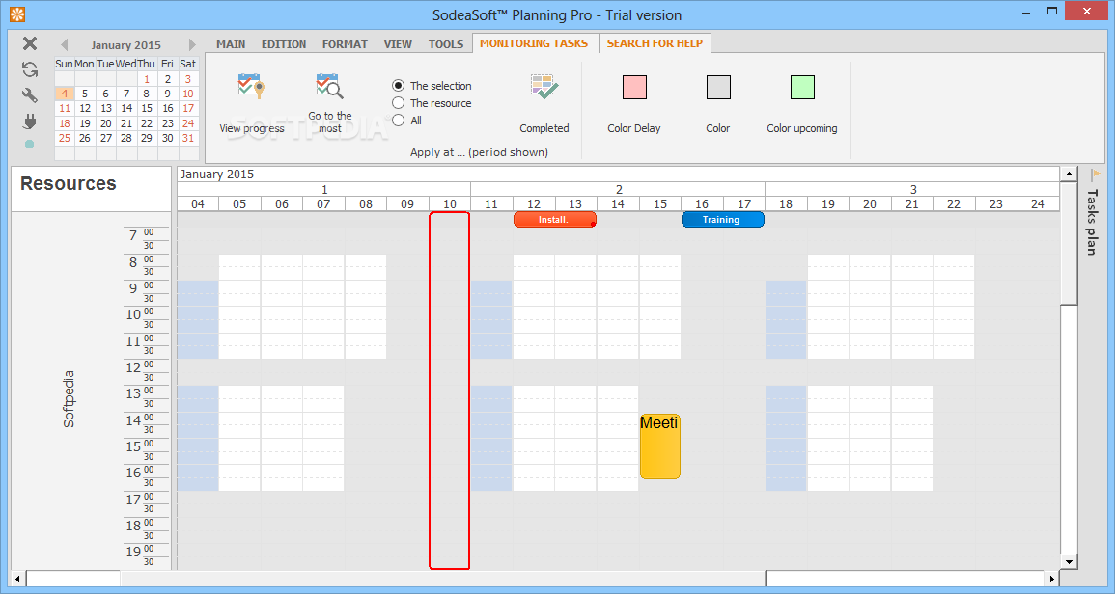Click vertical scrollbar down arrow
1115x594 pixels.
(x=1069, y=561)
